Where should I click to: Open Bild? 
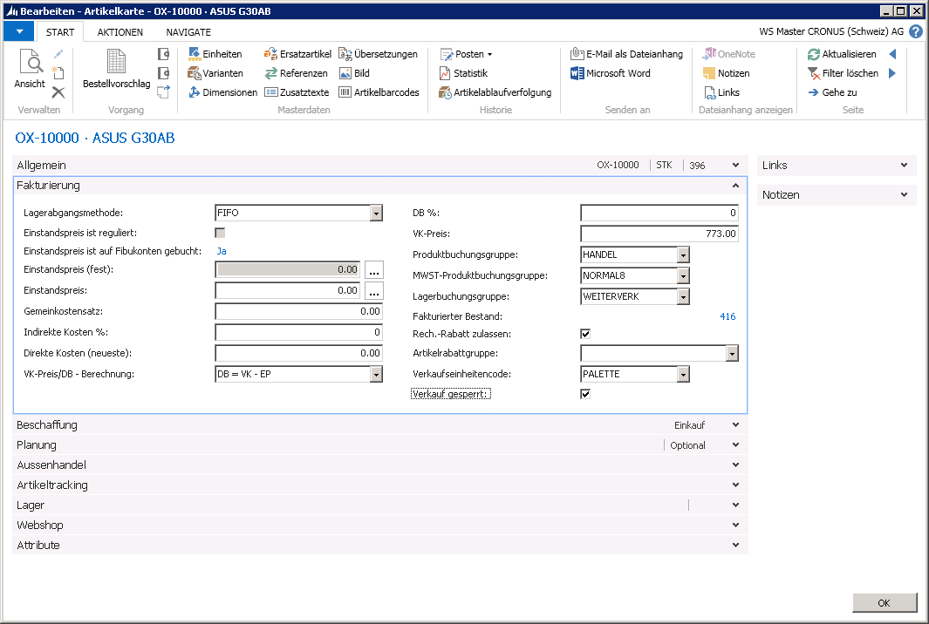[x=354, y=73]
